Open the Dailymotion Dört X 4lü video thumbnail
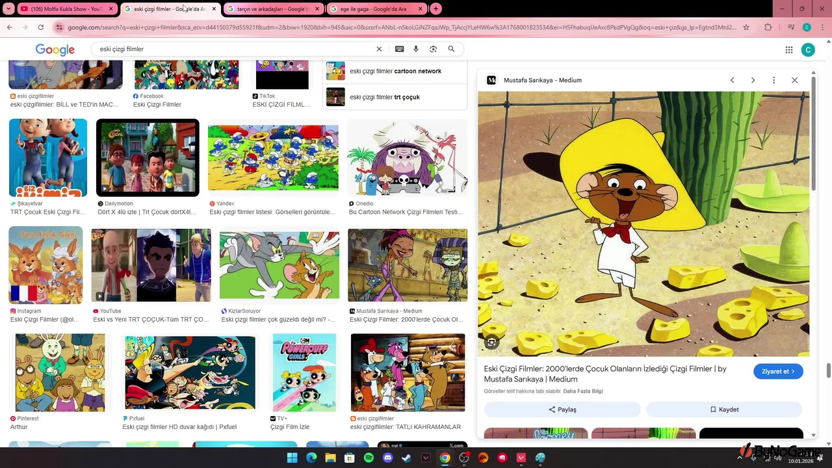 coord(148,158)
